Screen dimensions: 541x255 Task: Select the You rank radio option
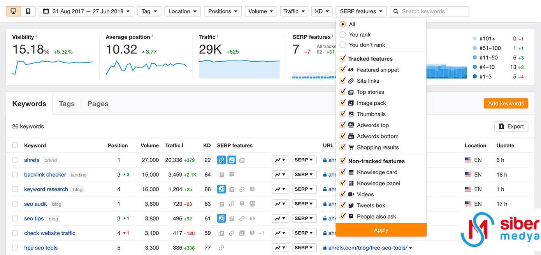coord(343,35)
